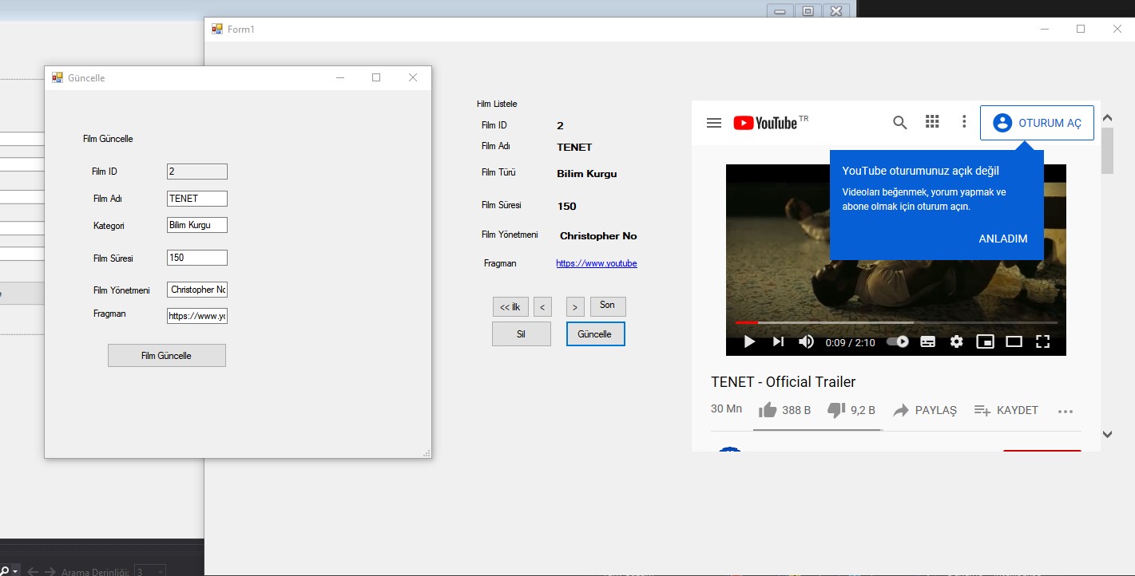
Task: Open the YouTube hamburger guide menu
Action: [714, 123]
